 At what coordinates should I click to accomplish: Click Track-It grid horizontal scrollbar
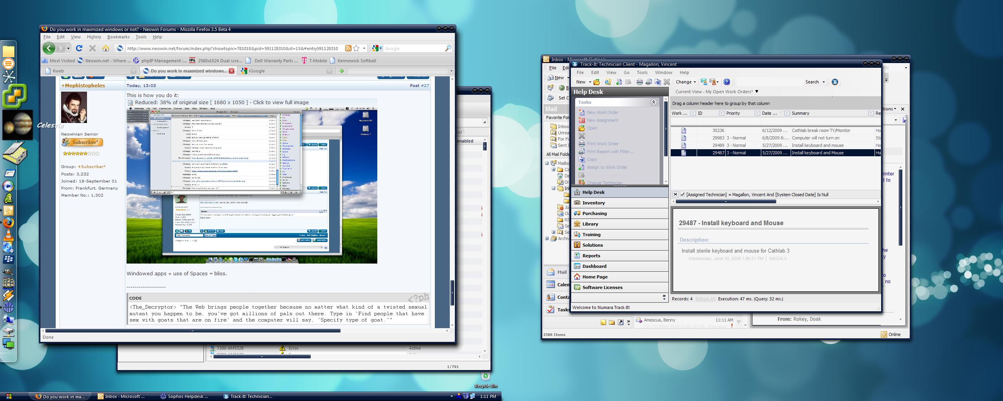(726, 202)
